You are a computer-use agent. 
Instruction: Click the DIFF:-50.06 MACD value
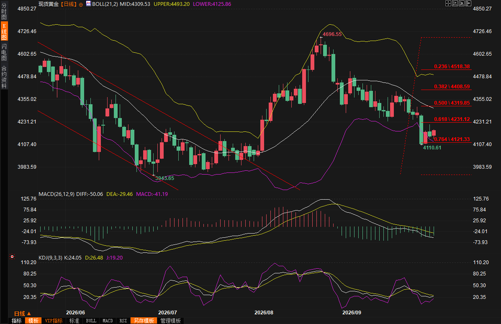point(90,194)
